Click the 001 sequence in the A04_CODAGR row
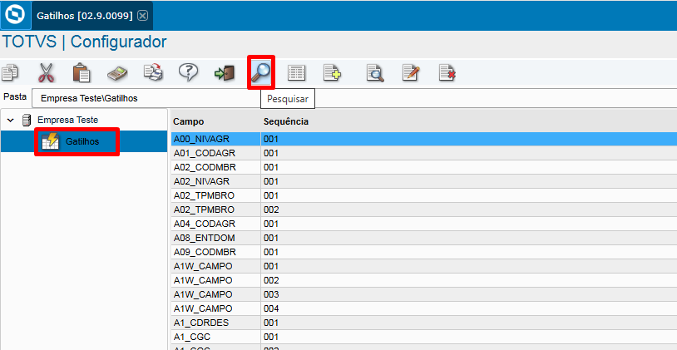This screenshot has height=350, width=677. click(x=271, y=224)
